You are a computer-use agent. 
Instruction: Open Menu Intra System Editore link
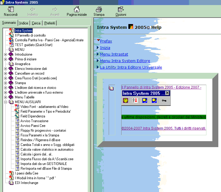tap(125, 61)
